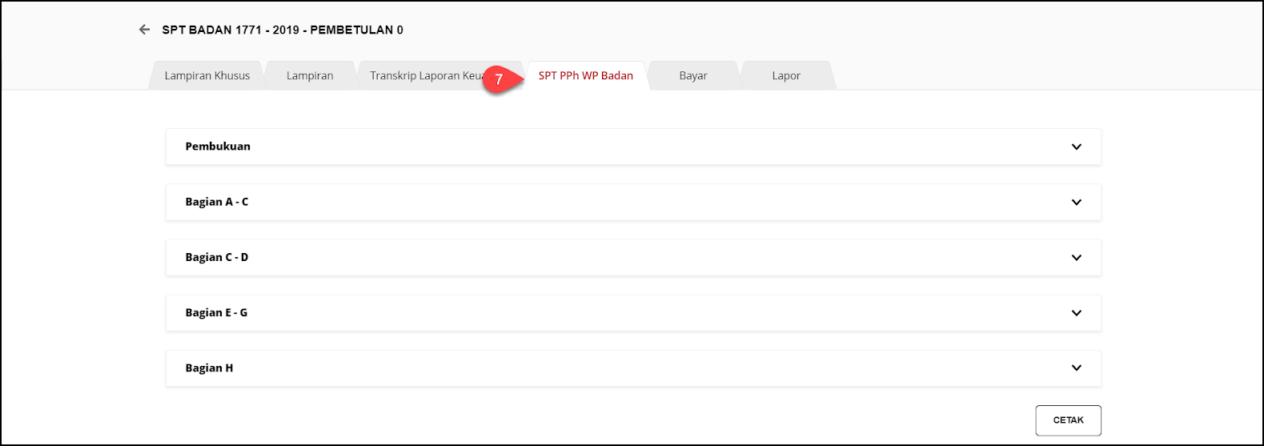The height and width of the screenshot is (446, 1264).
Task: Select the Bagian C - D heading text
Action: coord(217,257)
